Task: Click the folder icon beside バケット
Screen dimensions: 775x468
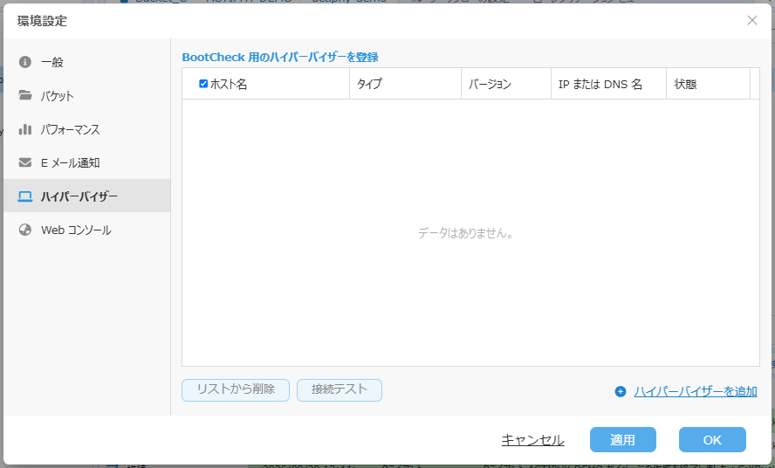Action: coord(24,95)
